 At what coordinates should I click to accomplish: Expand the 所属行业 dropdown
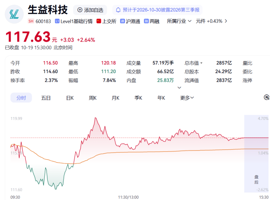[179, 21]
